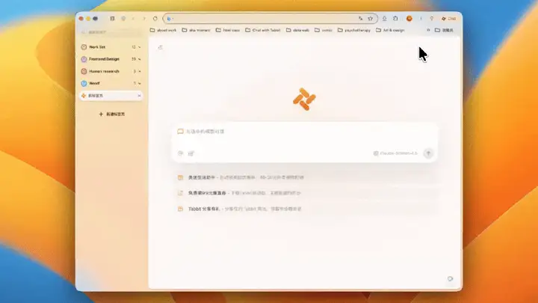Click the first tool icon below prompt
538x303 pixels.
tap(181, 153)
